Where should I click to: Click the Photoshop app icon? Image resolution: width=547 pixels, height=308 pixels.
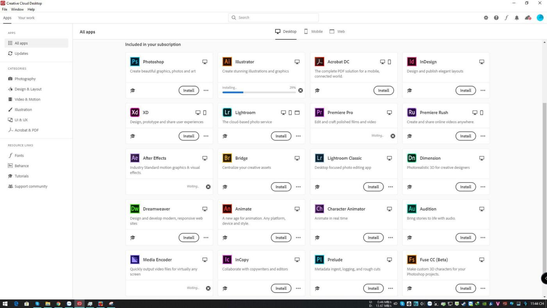coord(135,62)
